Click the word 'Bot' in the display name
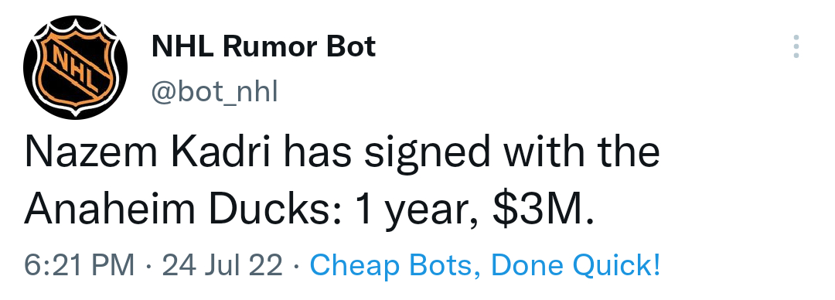This screenshot has width=835, height=300. pyautogui.click(x=352, y=46)
